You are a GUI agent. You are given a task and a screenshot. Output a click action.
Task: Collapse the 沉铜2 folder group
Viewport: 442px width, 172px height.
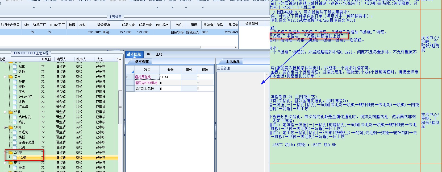coord(6,153)
